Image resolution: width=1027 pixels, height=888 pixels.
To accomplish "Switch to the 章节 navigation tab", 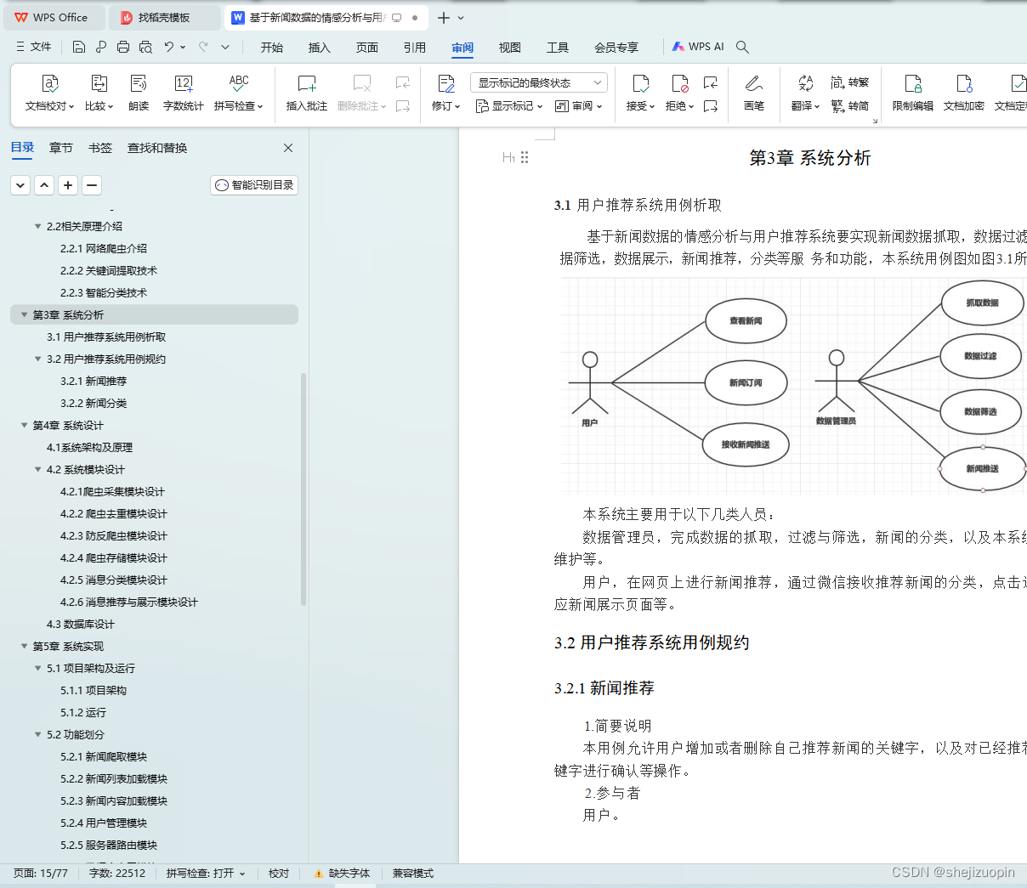I will 61,148.
